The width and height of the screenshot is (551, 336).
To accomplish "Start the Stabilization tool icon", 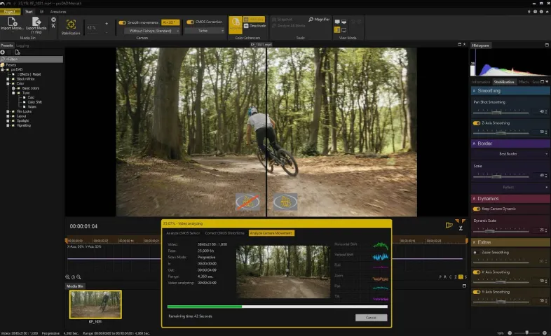I will pos(71,24).
